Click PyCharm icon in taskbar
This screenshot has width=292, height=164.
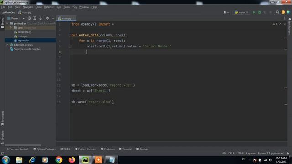click(85, 160)
